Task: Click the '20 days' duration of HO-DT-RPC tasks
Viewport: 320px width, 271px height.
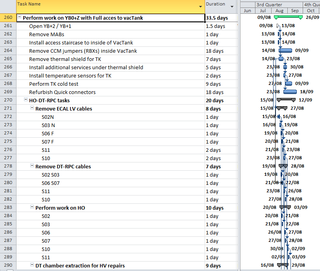Action: point(221,101)
